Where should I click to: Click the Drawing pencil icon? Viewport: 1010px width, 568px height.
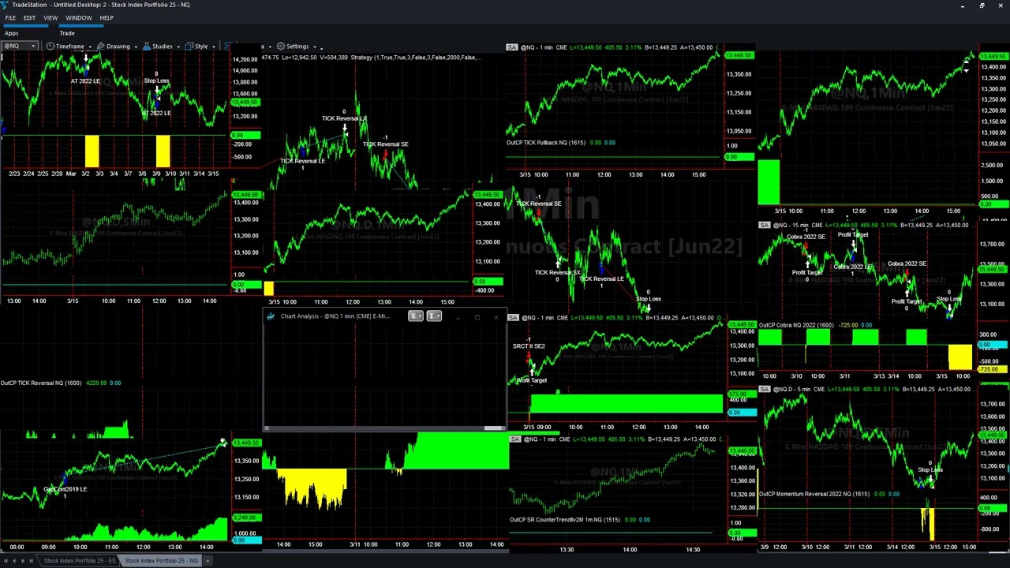[x=100, y=47]
